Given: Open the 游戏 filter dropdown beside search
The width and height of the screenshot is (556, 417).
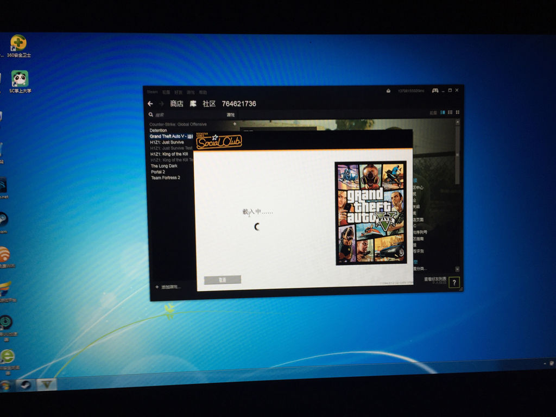Looking at the screenshot, I should (230, 115).
